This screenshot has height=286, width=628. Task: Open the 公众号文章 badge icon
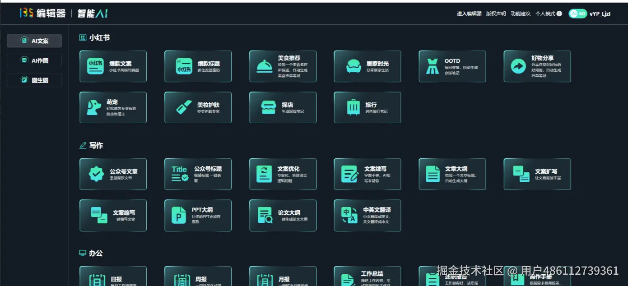(96, 174)
